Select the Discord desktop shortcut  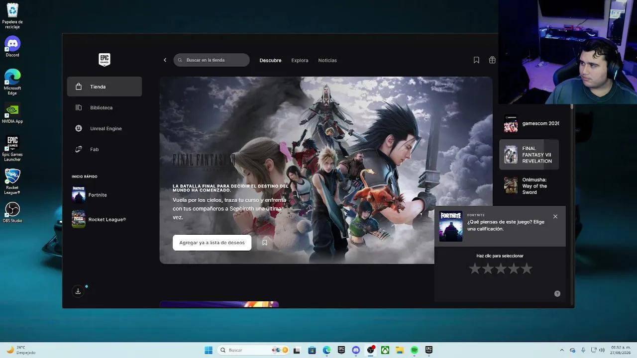pos(12,47)
